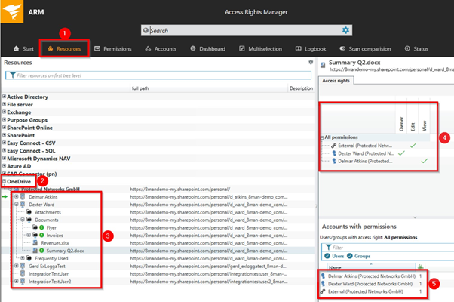Viewport: 454px width, 302px height.
Task: Toggle the Users filter checkbox
Action: click(327, 256)
